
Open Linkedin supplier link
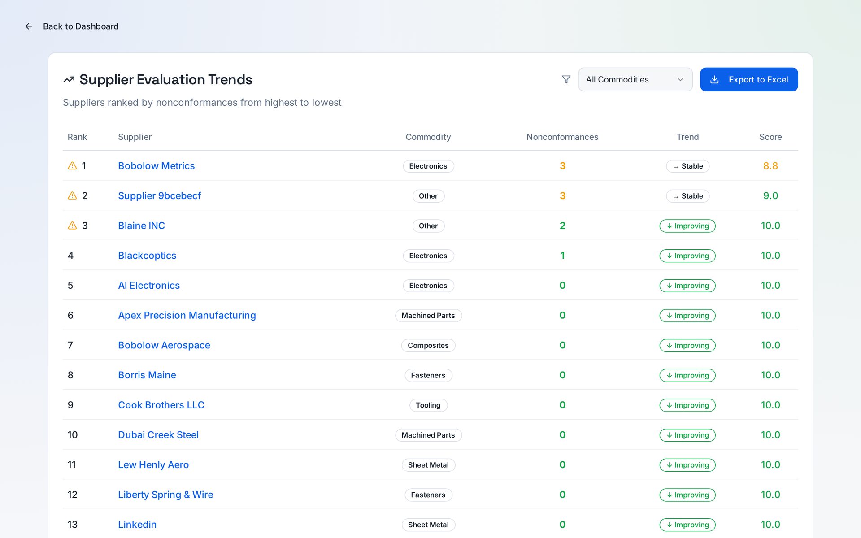137,525
